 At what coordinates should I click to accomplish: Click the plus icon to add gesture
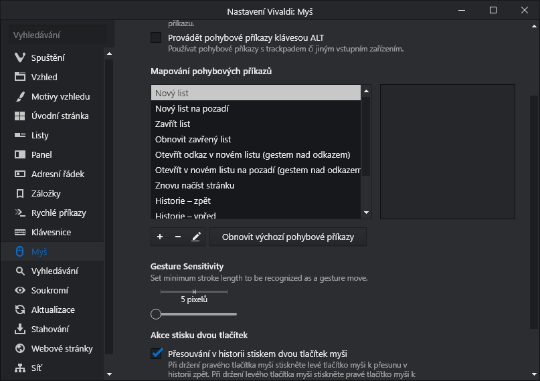[x=160, y=237]
